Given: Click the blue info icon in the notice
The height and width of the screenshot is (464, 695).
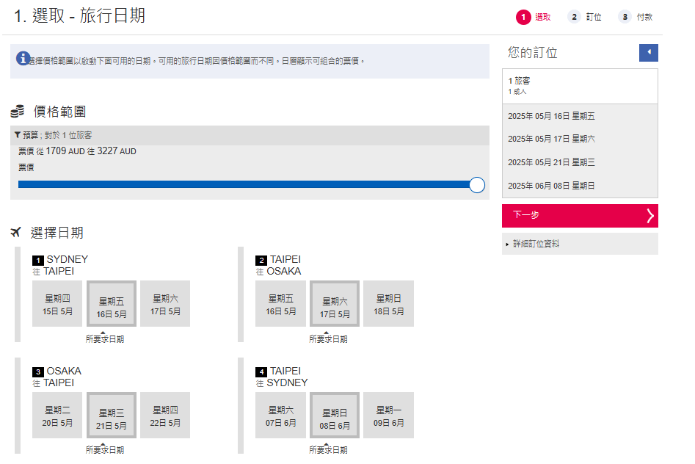Looking at the screenshot, I should coord(23,58).
